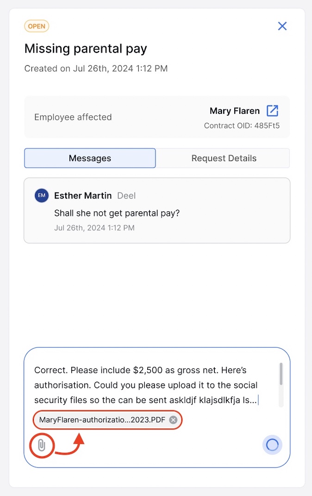This screenshot has height=496, width=312.
Task: Click the paperclip attach file icon
Action: (x=42, y=445)
